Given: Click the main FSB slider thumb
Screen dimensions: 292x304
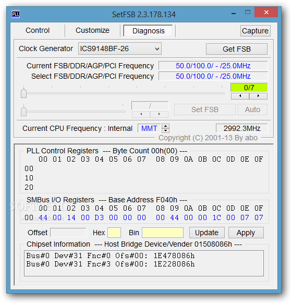Looking at the screenshot, I should 23,93.
